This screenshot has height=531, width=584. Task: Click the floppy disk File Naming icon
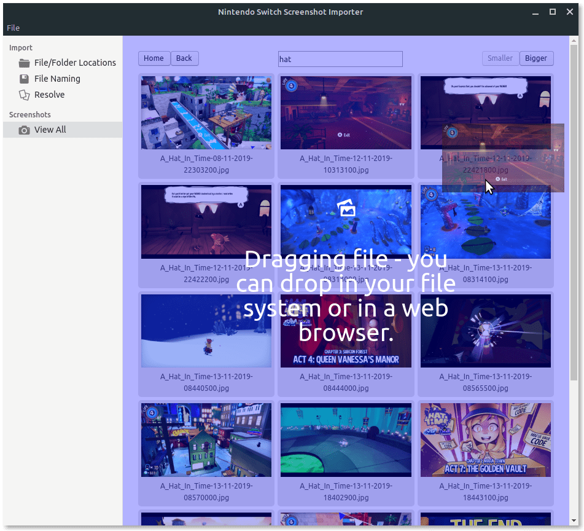(24, 79)
